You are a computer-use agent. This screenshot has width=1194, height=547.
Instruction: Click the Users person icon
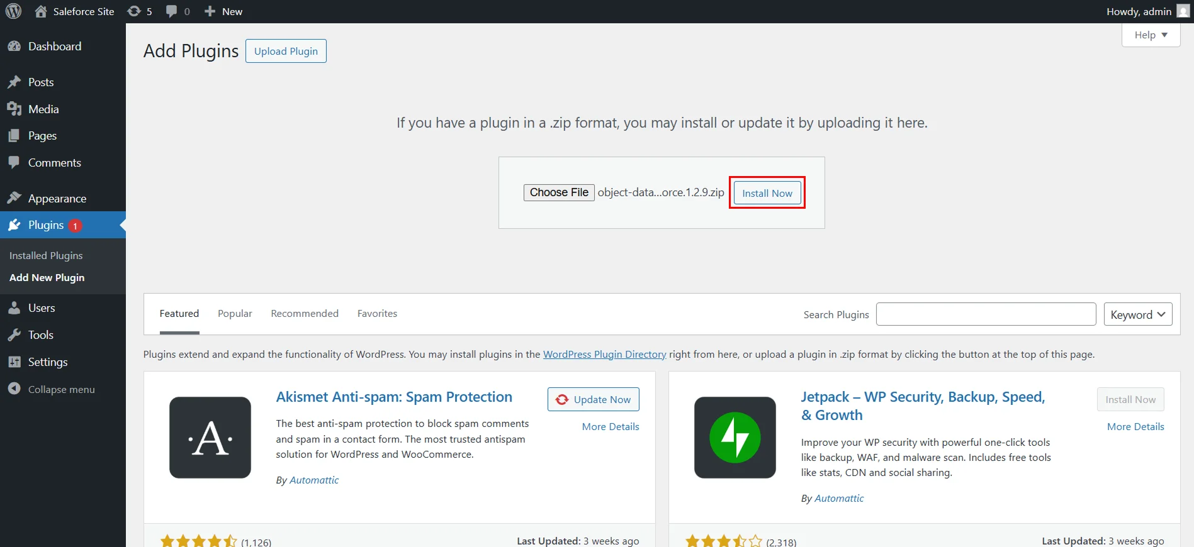coord(14,308)
